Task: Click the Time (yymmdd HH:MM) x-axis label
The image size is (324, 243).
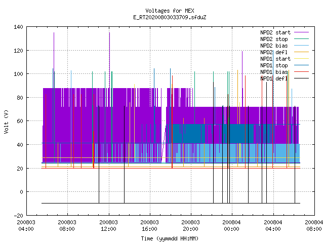Action: click(x=170, y=238)
